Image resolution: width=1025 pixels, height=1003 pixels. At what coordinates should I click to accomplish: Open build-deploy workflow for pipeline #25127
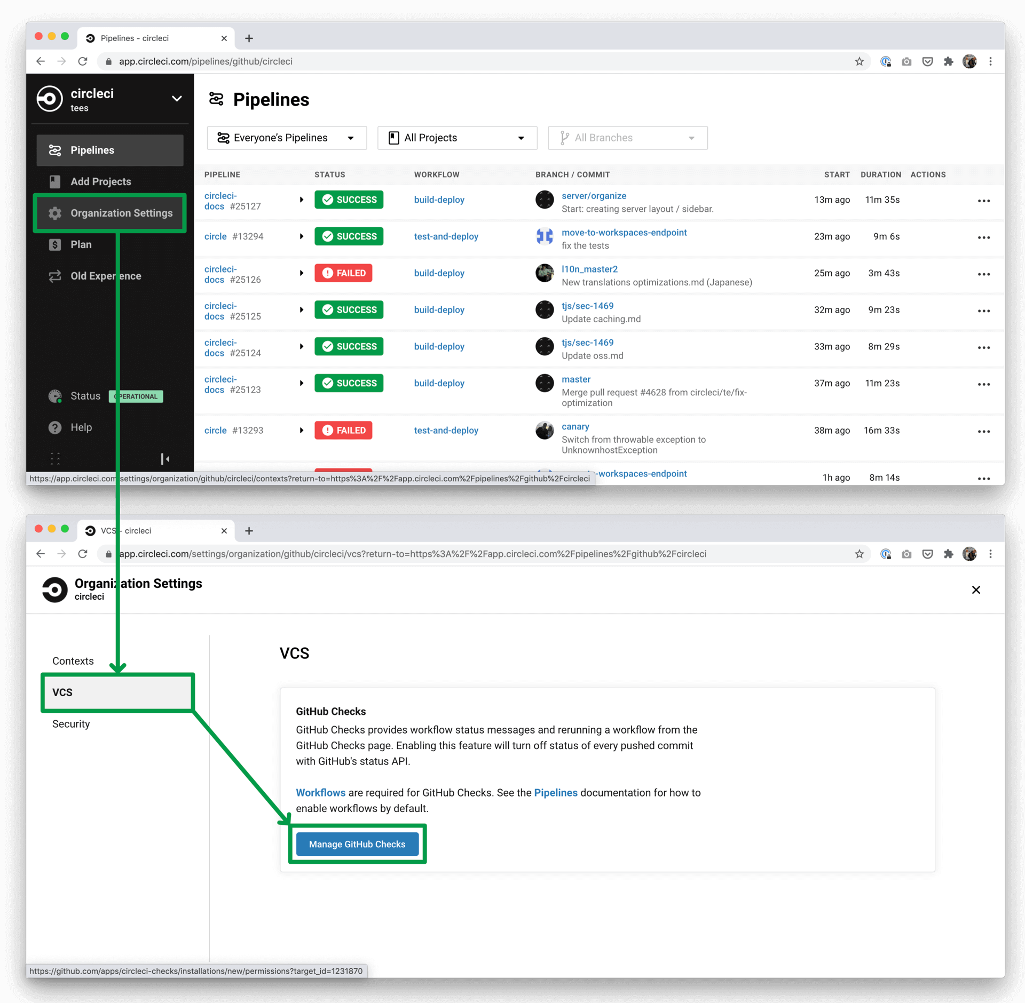click(x=439, y=200)
